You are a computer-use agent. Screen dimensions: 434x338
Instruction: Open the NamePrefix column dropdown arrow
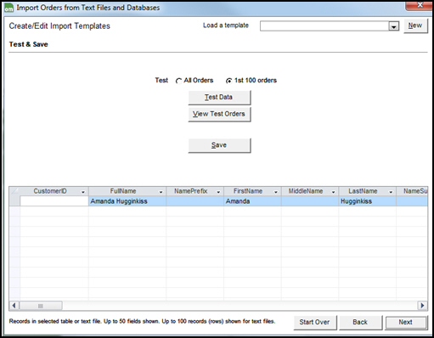pos(218,192)
